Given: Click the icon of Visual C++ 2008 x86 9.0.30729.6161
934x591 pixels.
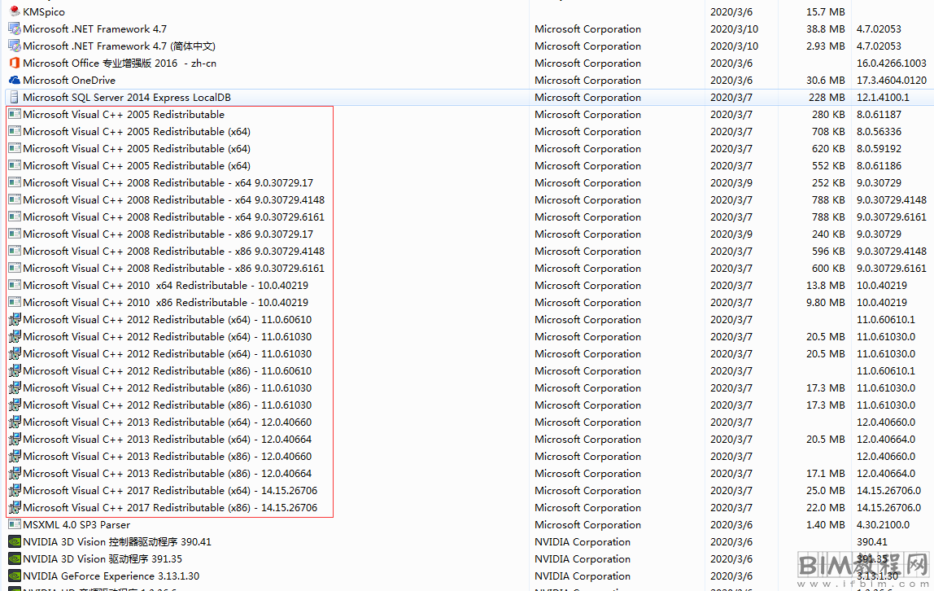Looking at the screenshot, I should pos(15,268).
